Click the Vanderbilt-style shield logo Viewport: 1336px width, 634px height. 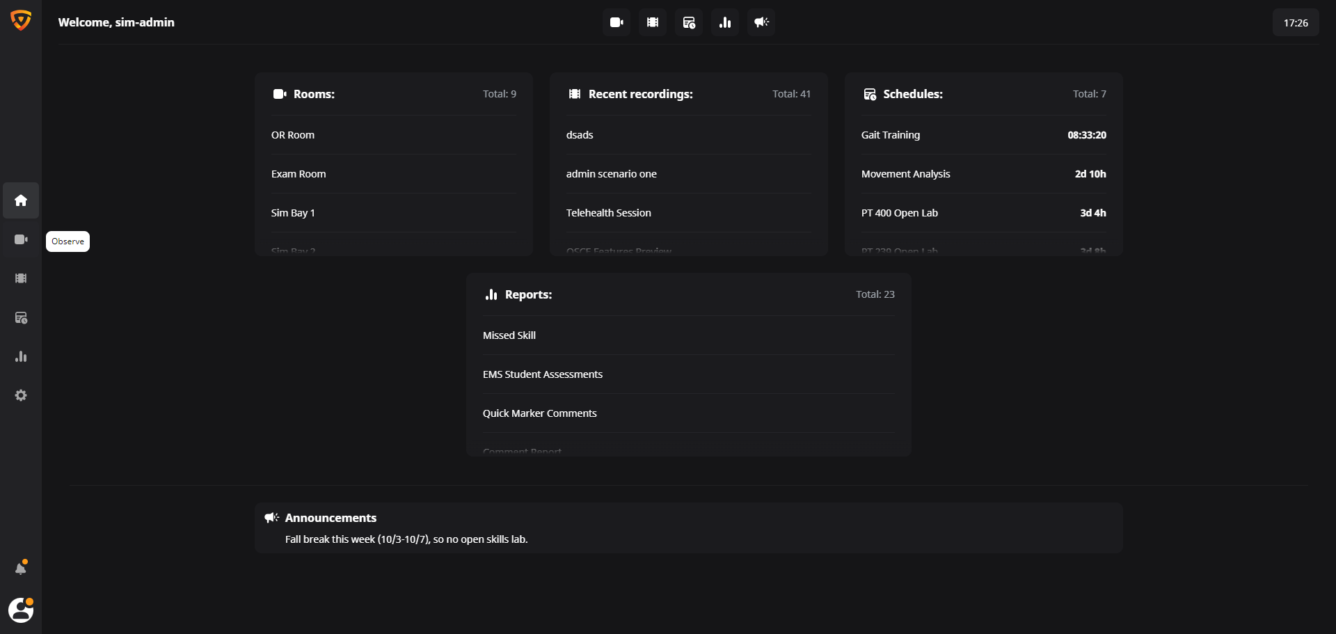pyautogui.click(x=21, y=20)
